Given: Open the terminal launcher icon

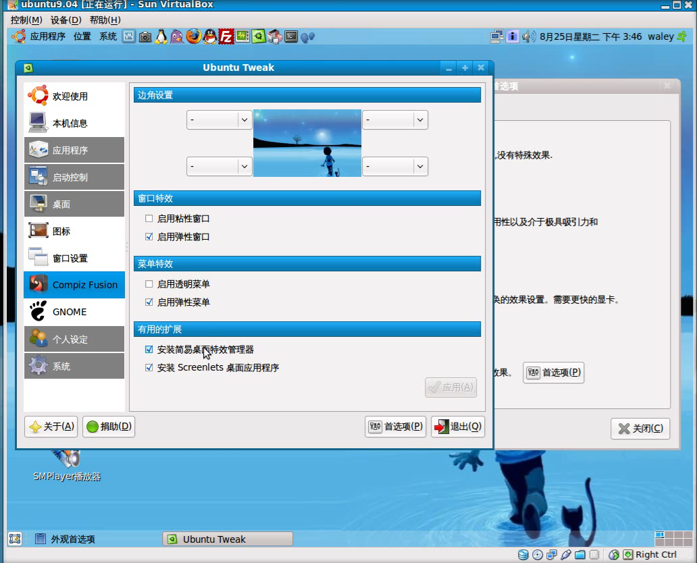Looking at the screenshot, I should coord(291,36).
